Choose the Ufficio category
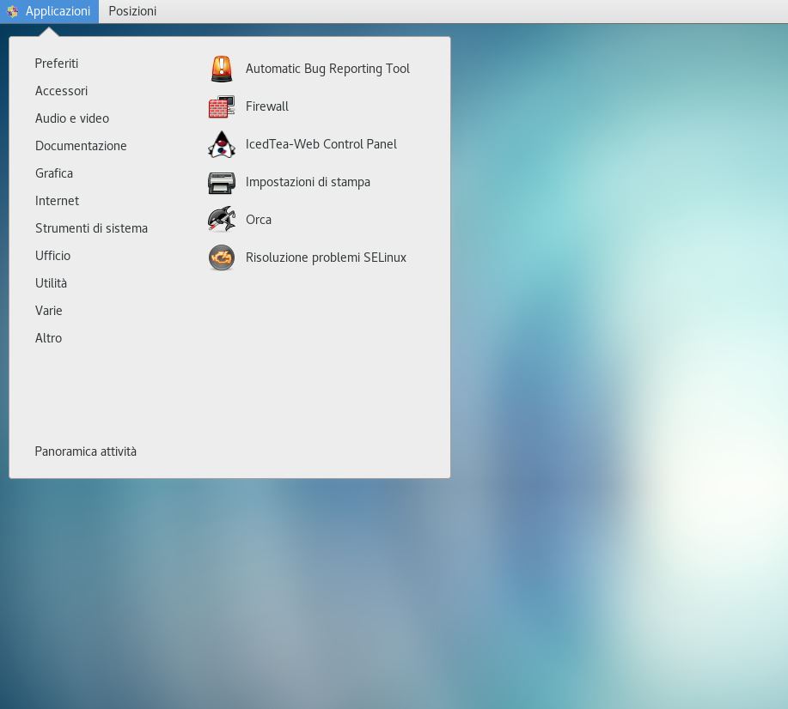788x709 pixels. coord(52,256)
